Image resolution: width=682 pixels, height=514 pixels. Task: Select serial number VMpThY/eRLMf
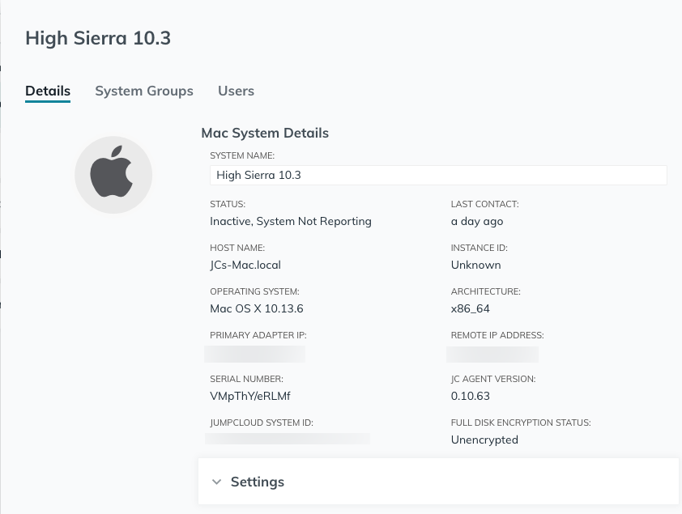250,396
